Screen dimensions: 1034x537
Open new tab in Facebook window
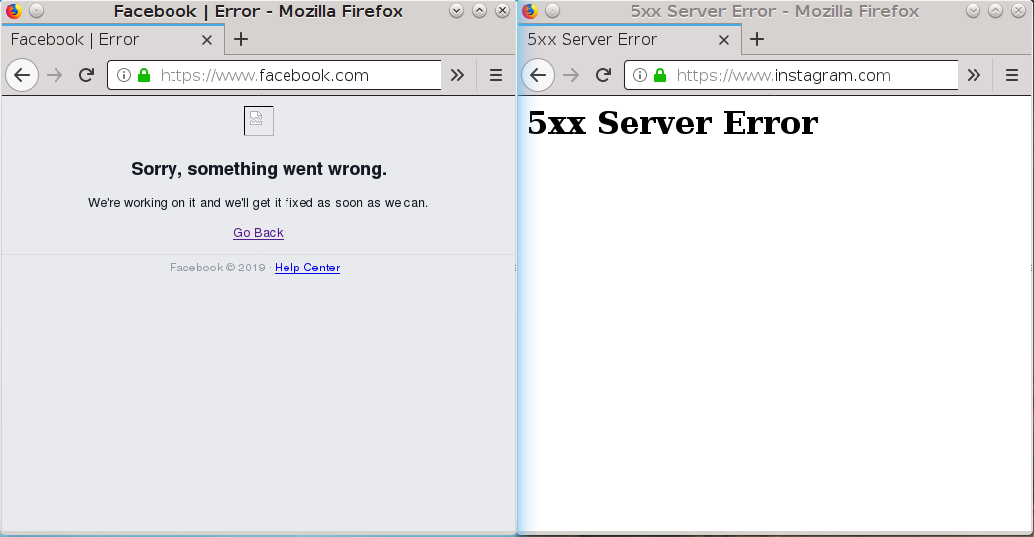(241, 39)
